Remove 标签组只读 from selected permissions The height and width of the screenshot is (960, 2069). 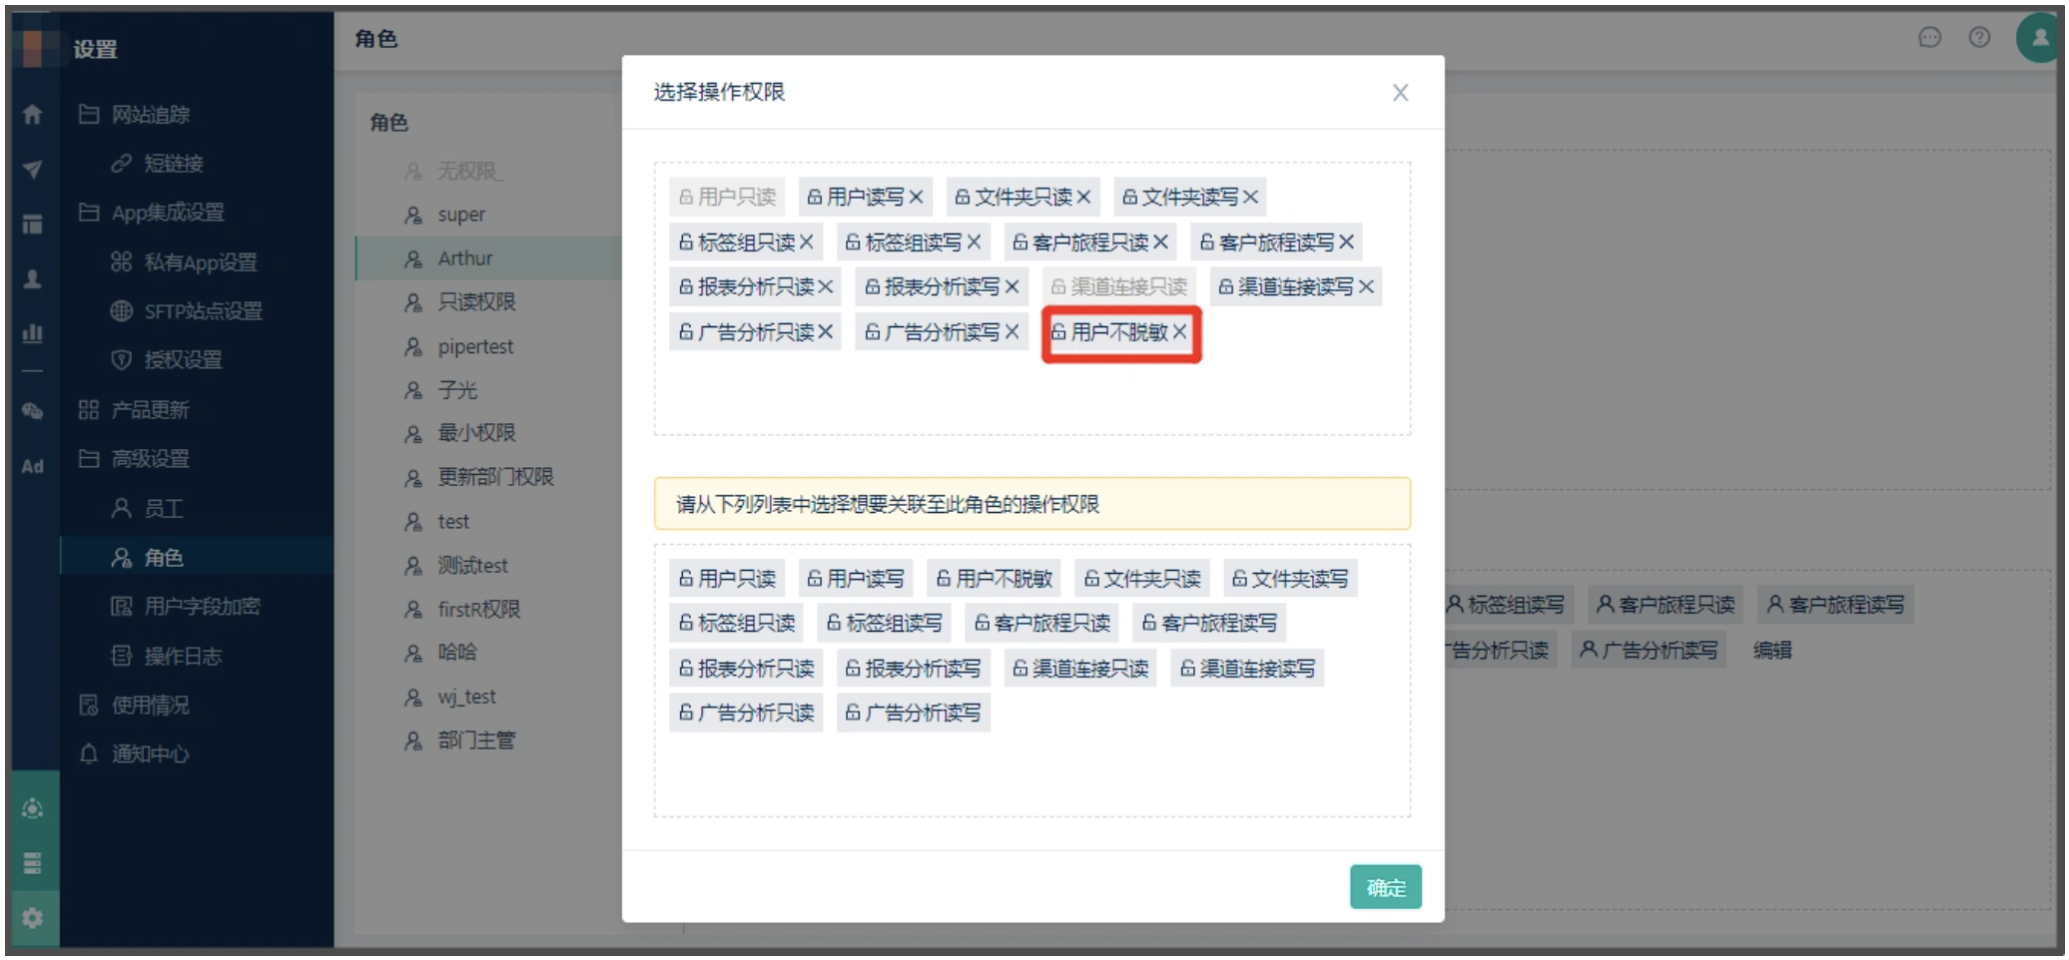tap(806, 242)
